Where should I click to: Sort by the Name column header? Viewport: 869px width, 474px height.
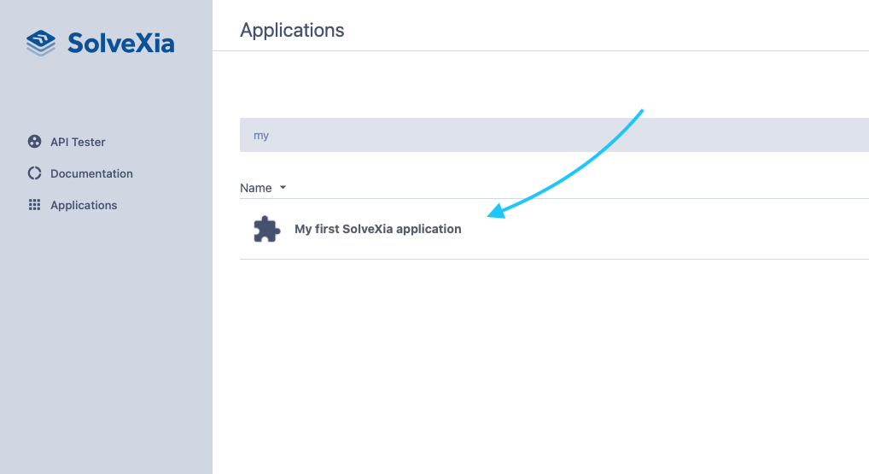(255, 188)
